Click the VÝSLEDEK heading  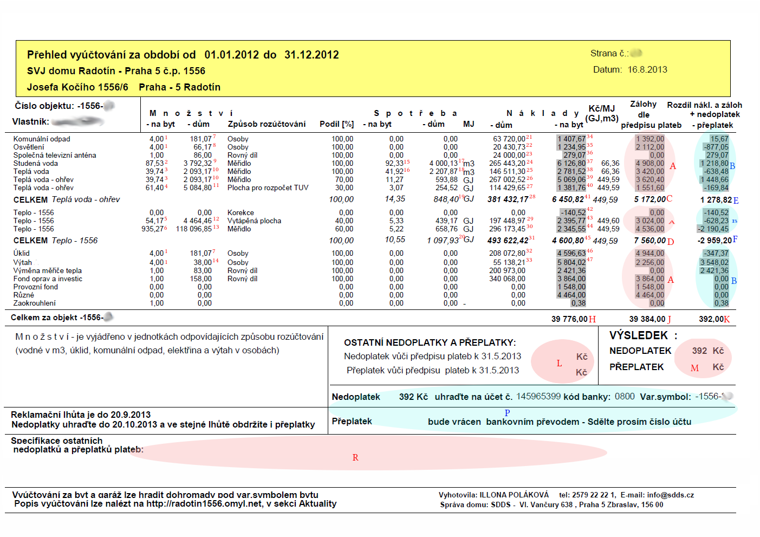[639, 335]
